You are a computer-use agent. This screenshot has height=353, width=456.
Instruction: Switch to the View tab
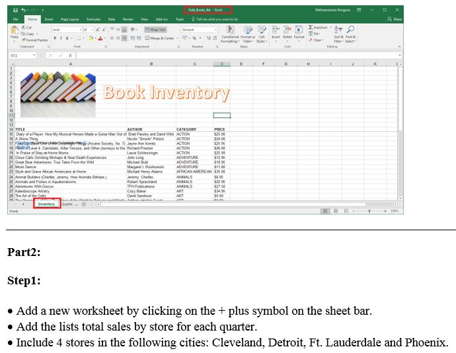[144, 19]
